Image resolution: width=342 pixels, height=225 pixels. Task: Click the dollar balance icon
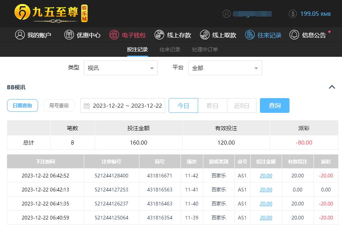tap(293, 14)
